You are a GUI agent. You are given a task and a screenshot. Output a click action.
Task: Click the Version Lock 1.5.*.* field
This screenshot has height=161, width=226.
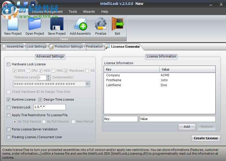pos(50,107)
